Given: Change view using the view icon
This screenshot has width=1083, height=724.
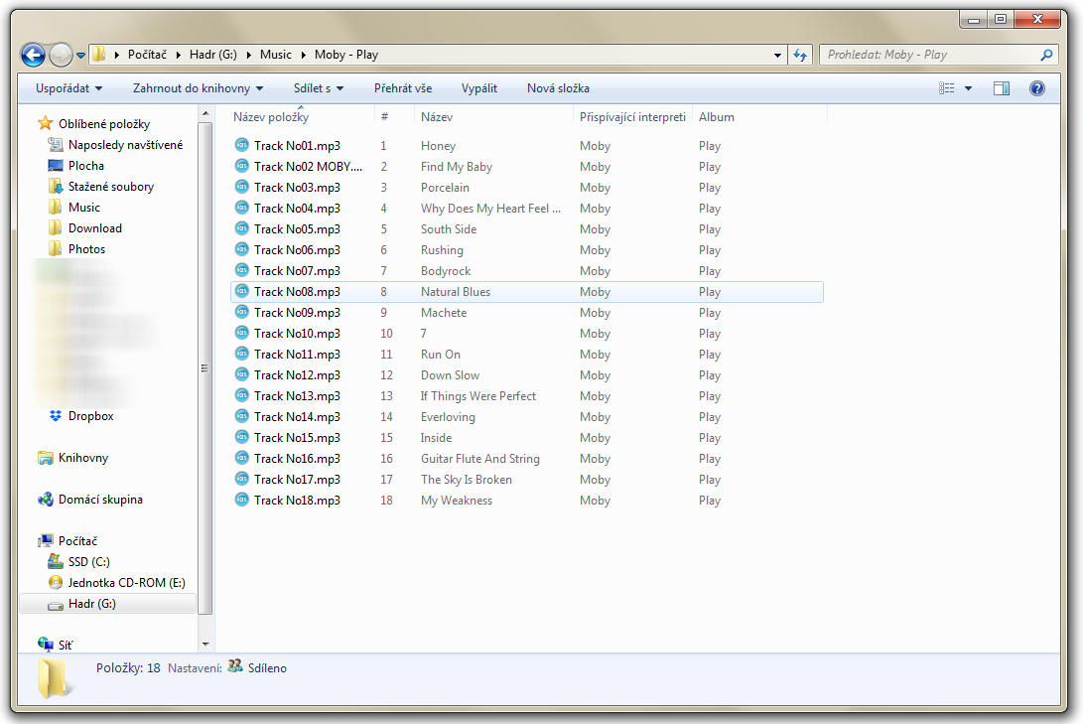Looking at the screenshot, I should click(946, 88).
